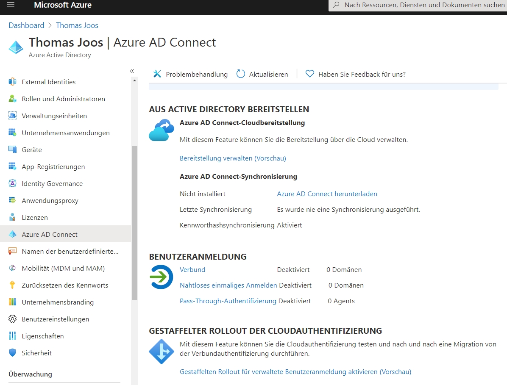Click the Verwaltungseinheiten icon
The image size is (507, 385).
point(12,116)
